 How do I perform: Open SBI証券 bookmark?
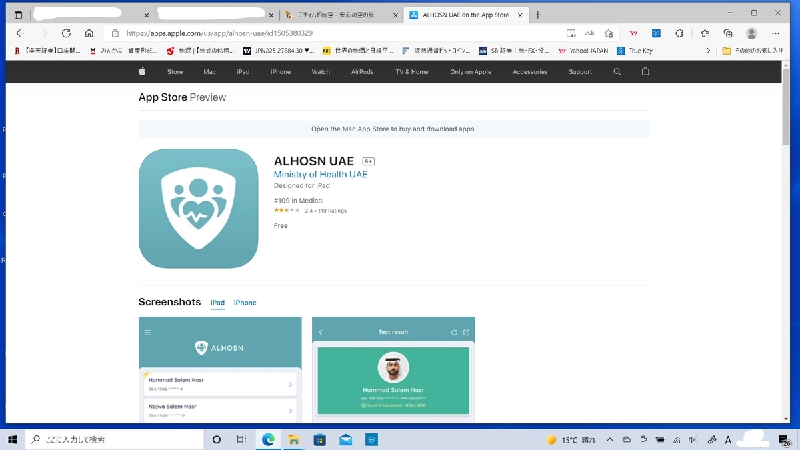coord(513,51)
